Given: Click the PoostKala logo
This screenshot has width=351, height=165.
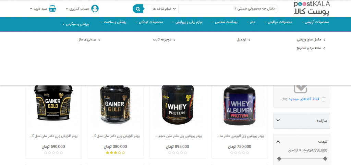Looking at the screenshot, I should tap(312, 9).
